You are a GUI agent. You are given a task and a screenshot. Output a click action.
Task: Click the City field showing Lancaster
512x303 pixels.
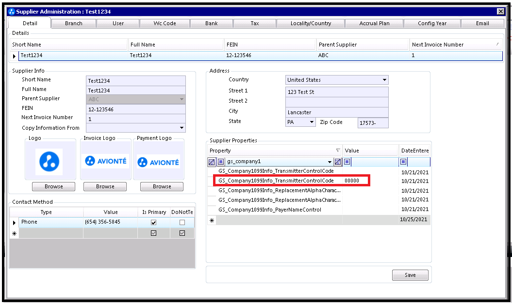point(337,112)
